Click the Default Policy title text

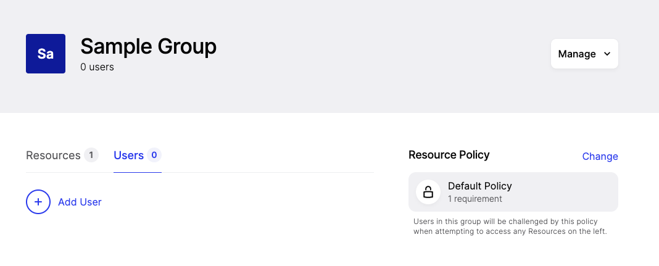[x=480, y=186]
